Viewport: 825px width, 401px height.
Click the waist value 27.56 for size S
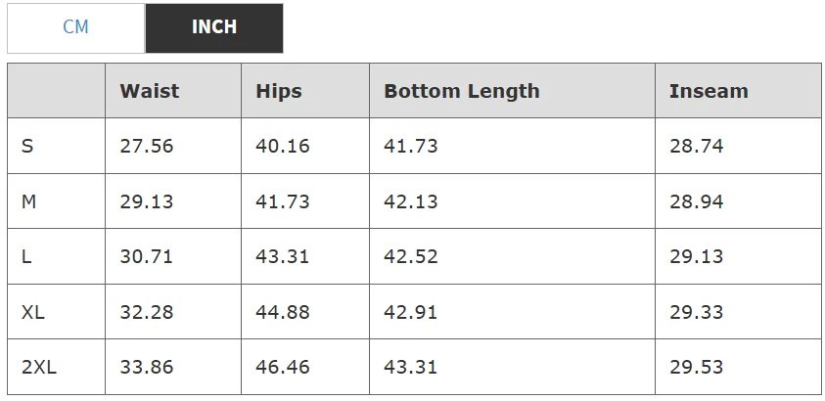coord(147,146)
